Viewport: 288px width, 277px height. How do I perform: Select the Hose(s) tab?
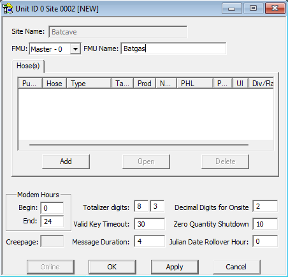point(28,66)
